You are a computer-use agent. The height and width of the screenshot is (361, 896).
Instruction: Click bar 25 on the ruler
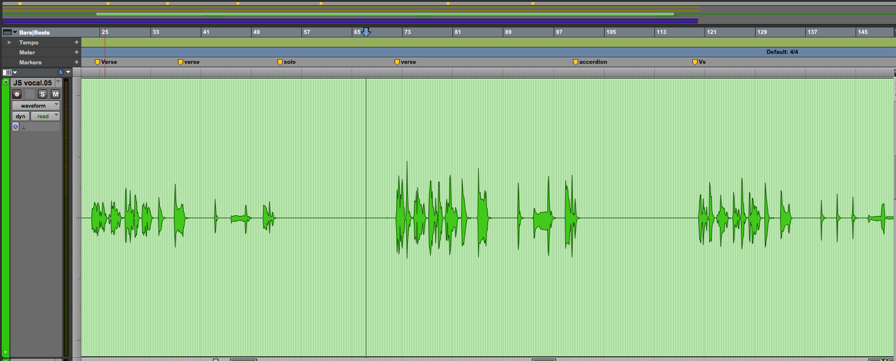coord(105,32)
